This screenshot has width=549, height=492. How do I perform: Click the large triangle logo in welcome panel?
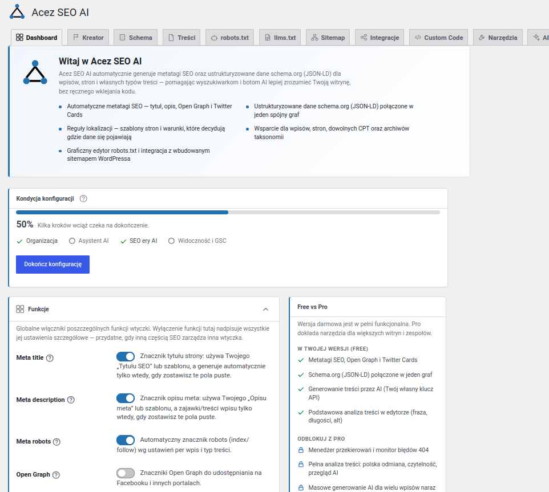[35, 72]
